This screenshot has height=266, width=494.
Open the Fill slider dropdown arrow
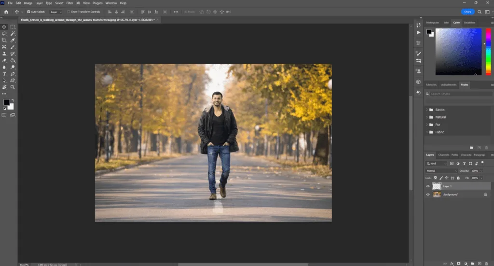point(481,178)
